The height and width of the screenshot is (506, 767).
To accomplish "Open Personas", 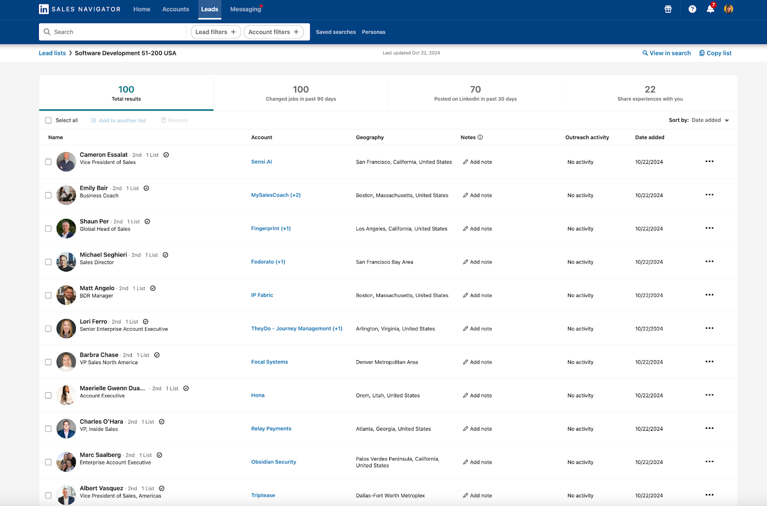I will click(x=373, y=32).
